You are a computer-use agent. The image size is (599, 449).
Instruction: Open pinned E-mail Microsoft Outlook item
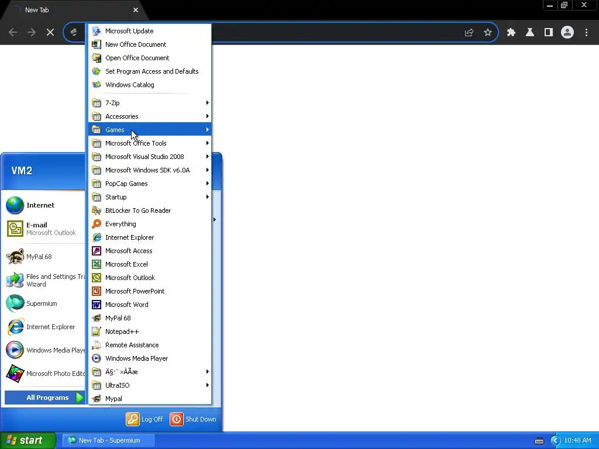(x=44, y=229)
